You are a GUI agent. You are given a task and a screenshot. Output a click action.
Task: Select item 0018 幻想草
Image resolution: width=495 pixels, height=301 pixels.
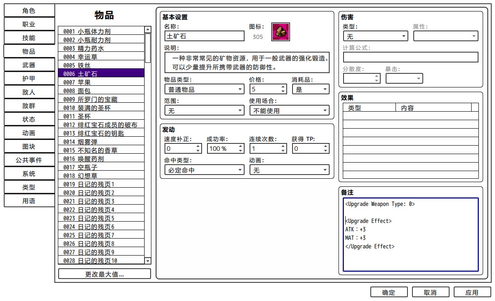click(101, 176)
